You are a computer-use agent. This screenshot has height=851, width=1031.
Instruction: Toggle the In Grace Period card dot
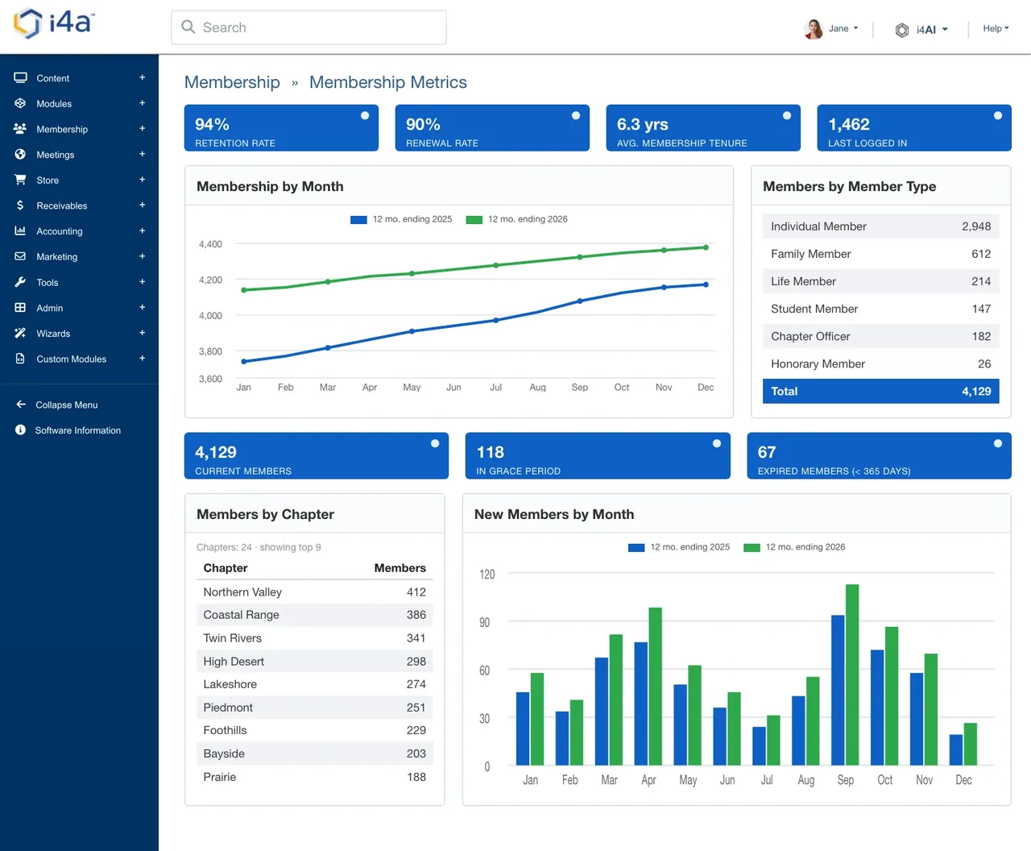click(x=717, y=444)
